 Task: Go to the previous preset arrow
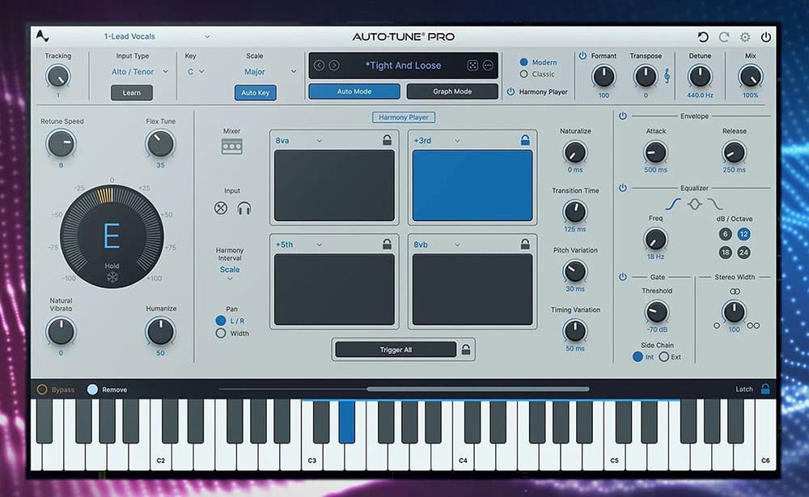click(320, 66)
